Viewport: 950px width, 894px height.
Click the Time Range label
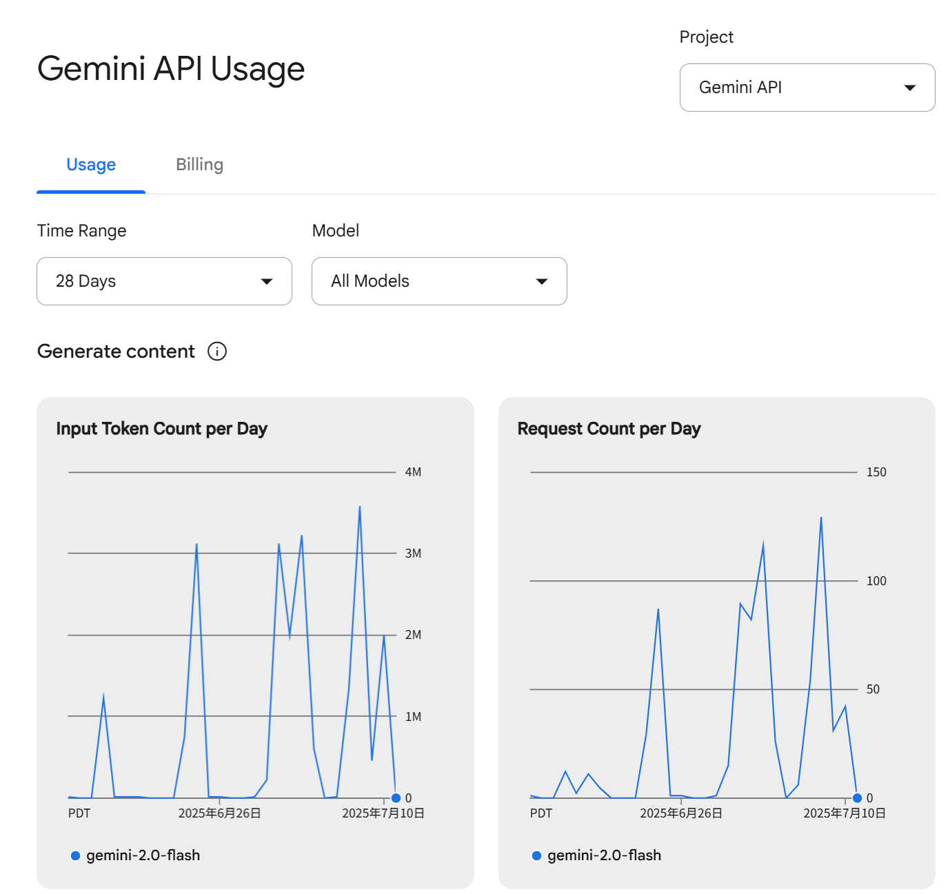tap(81, 231)
